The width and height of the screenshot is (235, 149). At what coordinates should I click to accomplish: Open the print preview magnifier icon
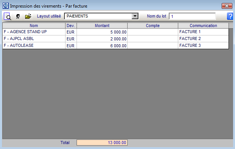point(7,16)
